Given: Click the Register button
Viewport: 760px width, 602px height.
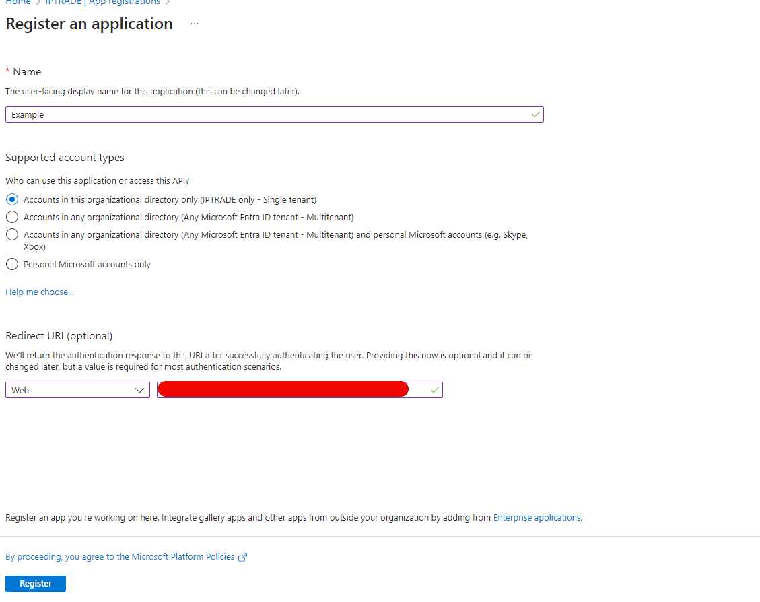Looking at the screenshot, I should coord(36,584).
